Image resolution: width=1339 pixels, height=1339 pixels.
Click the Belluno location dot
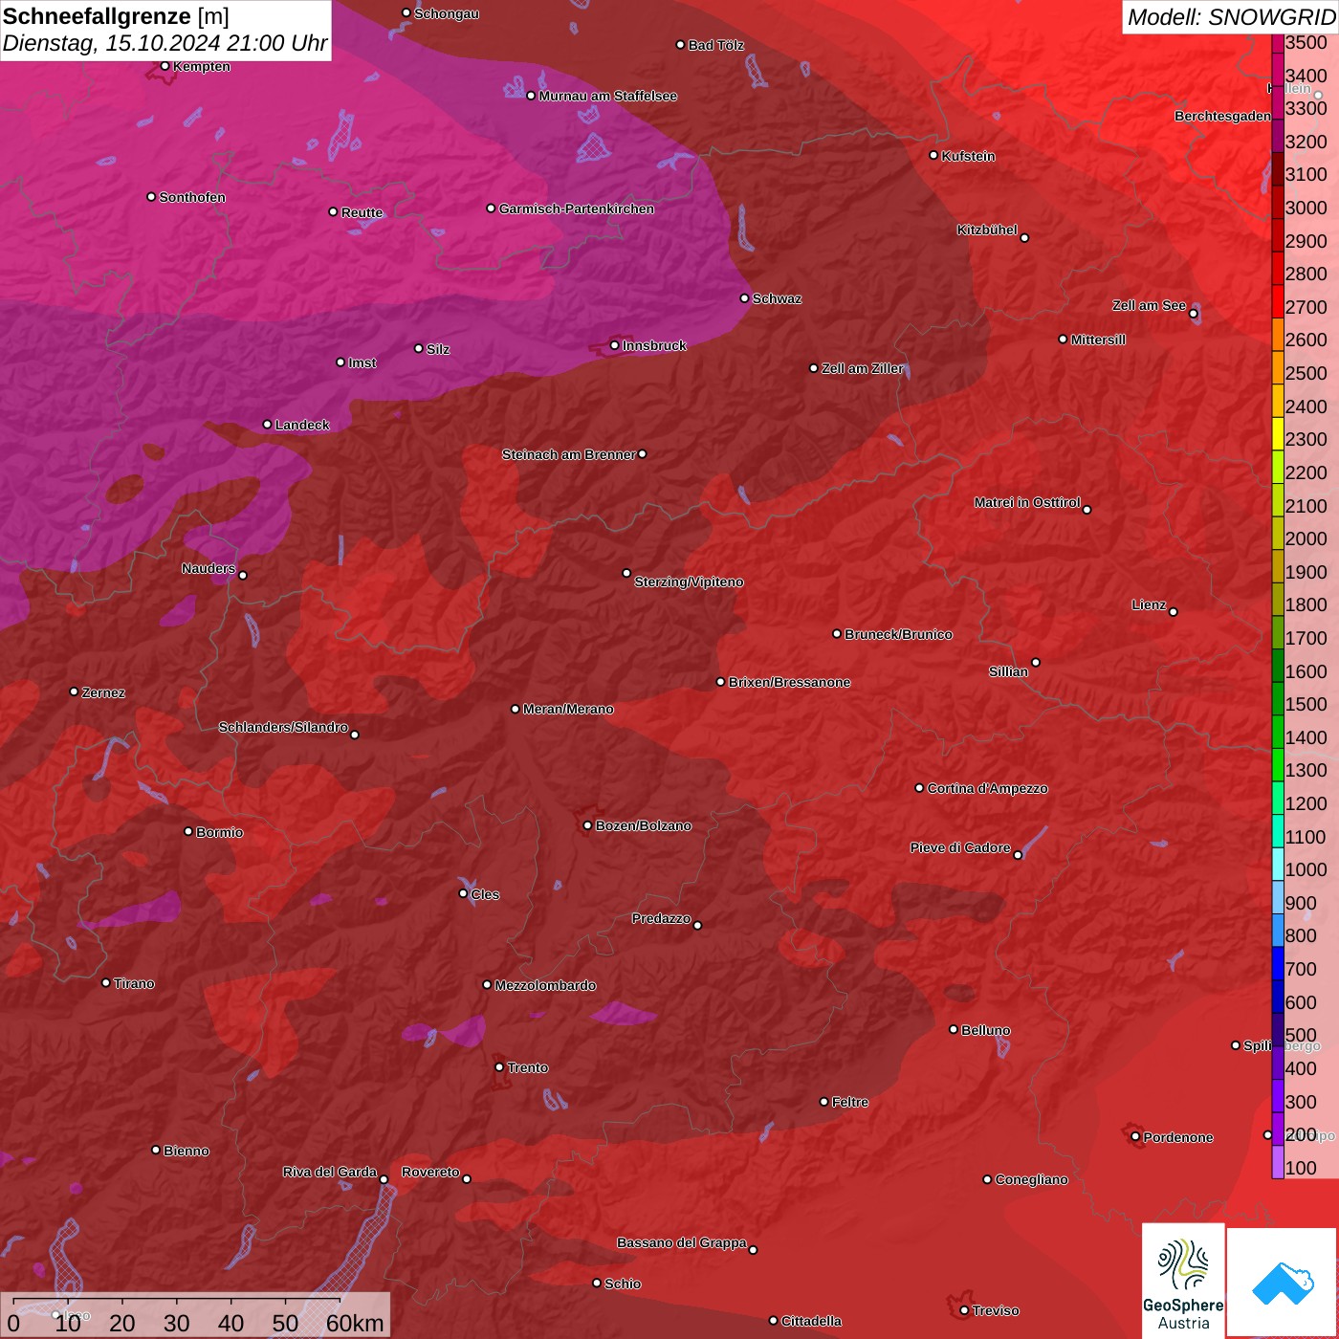954,1029
